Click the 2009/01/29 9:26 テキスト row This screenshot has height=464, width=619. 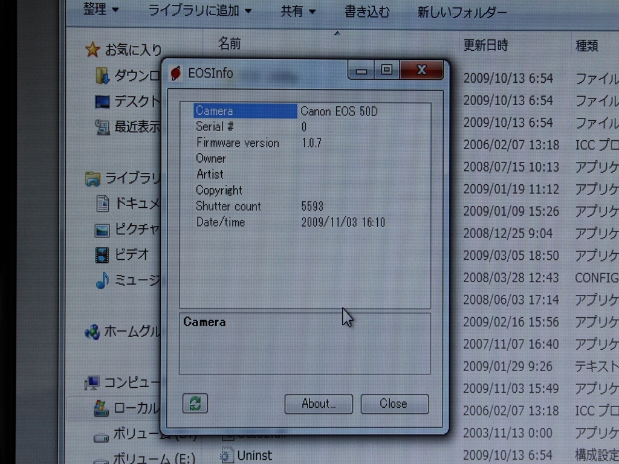pyautogui.click(x=541, y=367)
